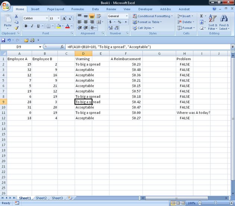Image resolution: width=235 pixels, height=206 pixels.
Task: Click Format as Table button
Action: click(147, 22)
